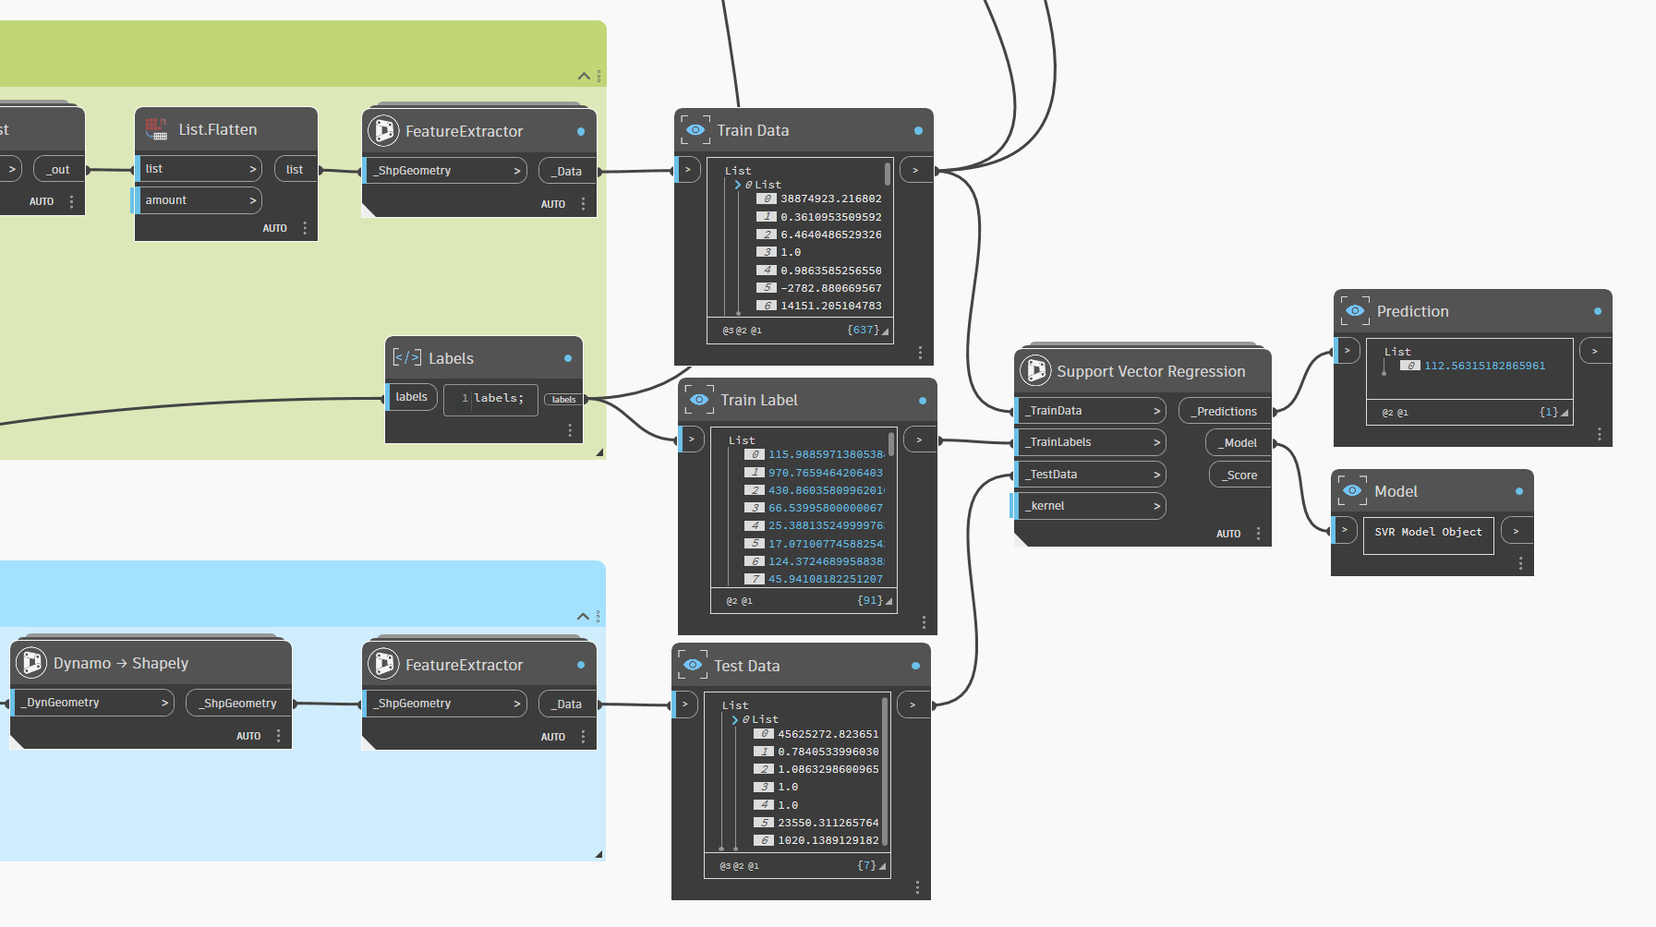Click the labels output port on Labels node
Image resolution: width=1656 pixels, height=927 pixels.
563,400
